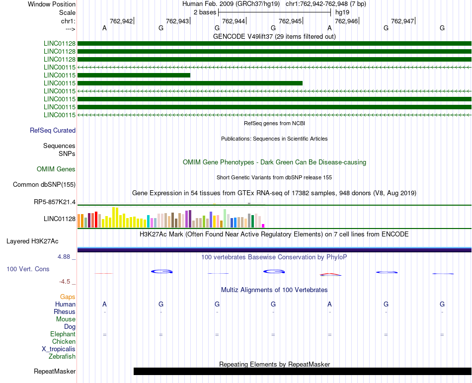The image size is (472, 383).
Task: Click the red A logo in the PhyloP conservation track
Action: pyautogui.click(x=330, y=274)
